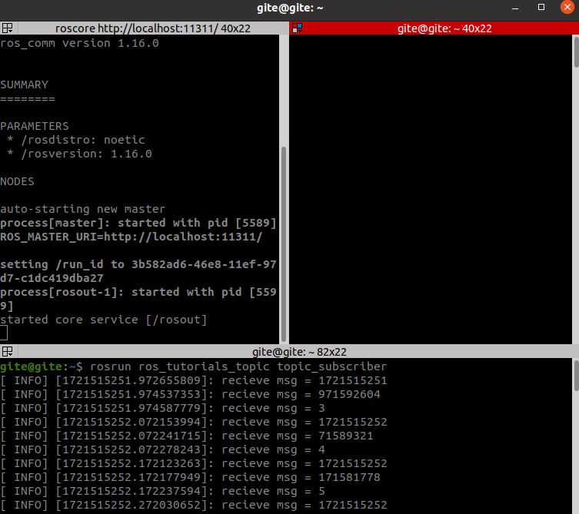Screen dimensions: 579x514
Task: Click the log line with timestamp 1721515252.172123263
Action: (194, 463)
